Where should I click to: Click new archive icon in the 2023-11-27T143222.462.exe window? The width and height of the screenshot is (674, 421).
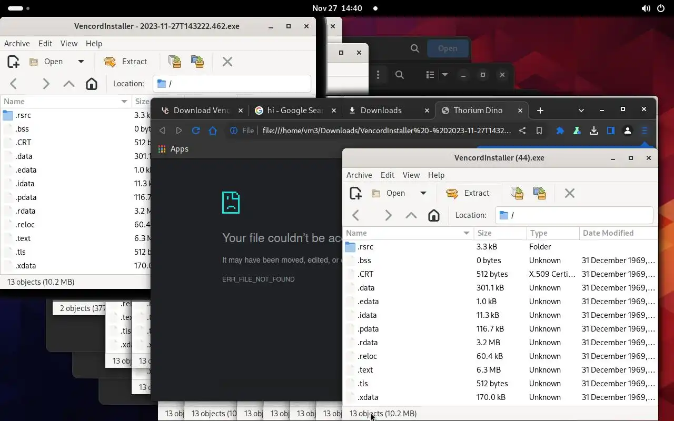(x=13, y=62)
